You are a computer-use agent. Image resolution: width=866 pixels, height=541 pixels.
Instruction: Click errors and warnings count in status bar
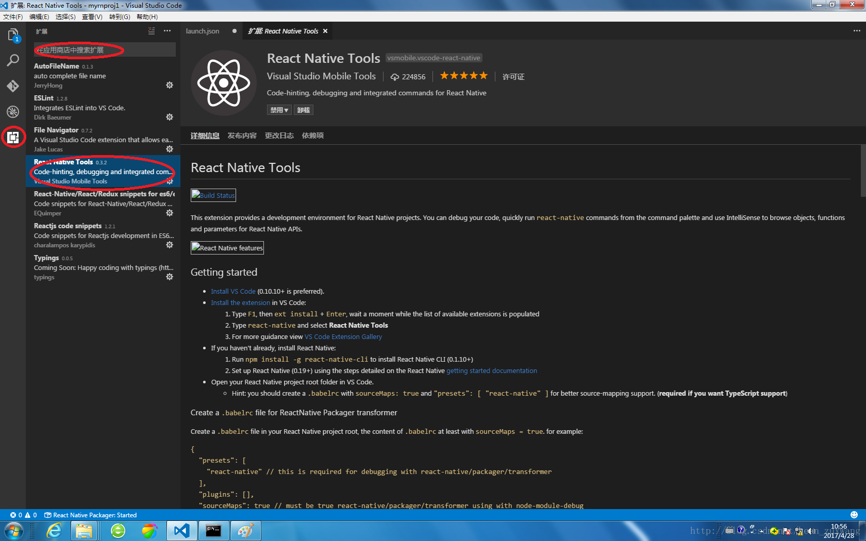[x=24, y=515]
